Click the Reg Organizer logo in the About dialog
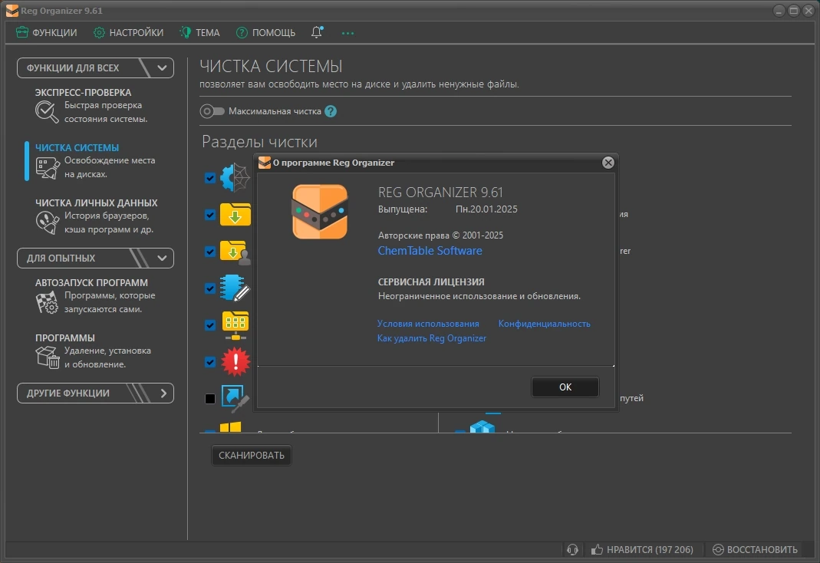Screen dimensions: 820x563 [x=320, y=212]
